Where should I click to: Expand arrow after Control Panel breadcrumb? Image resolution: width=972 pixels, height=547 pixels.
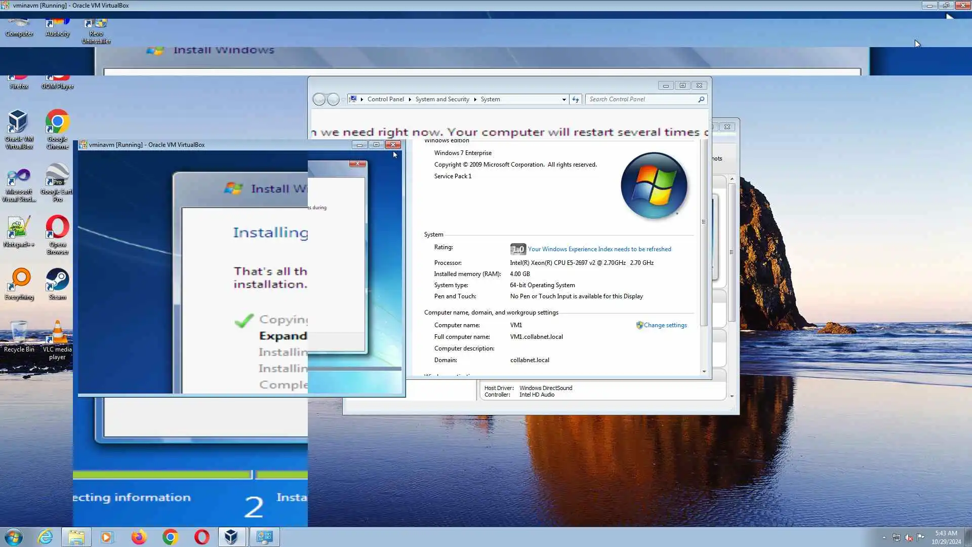(410, 99)
